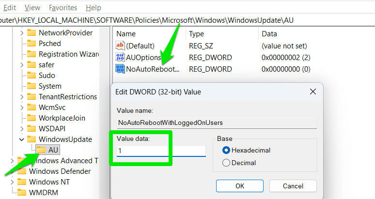Select the Decimal base option
This screenshot has height=199, width=375.
[226, 163]
